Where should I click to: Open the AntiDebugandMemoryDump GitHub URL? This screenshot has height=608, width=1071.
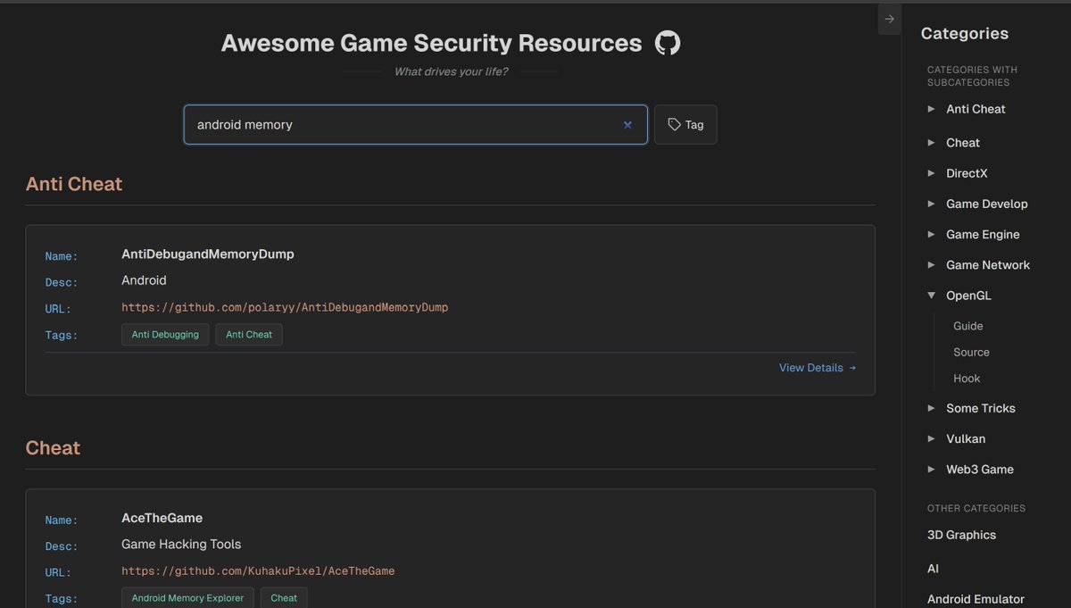pyautogui.click(x=285, y=307)
